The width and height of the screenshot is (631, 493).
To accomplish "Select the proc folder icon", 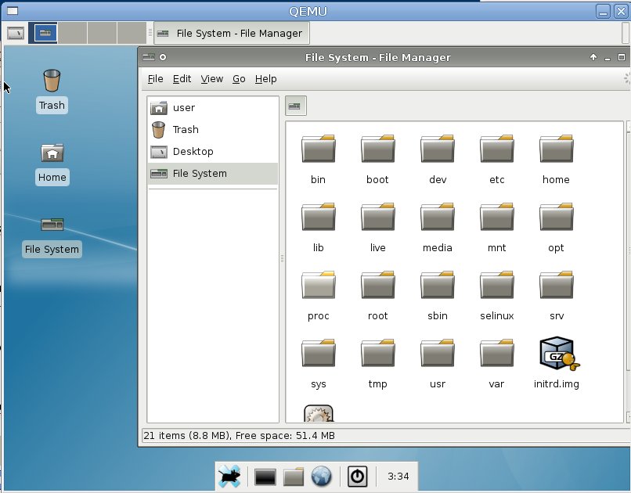I will tap(318, 285).
